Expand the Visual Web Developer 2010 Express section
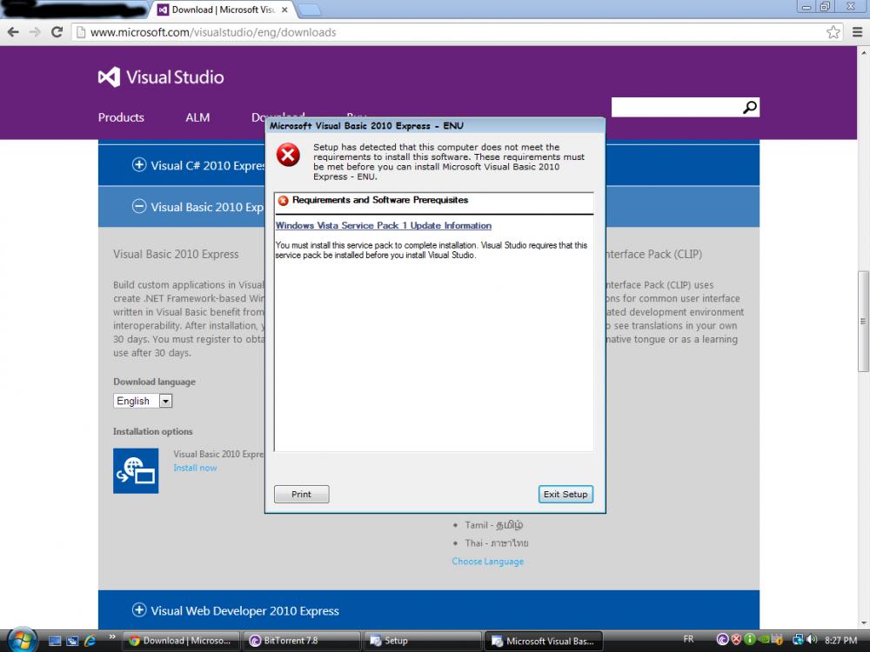This screenshot has height=652, width=870. (138, 610)
